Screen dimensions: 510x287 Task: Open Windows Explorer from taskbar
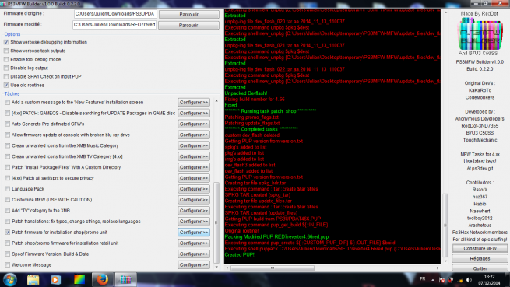pyautogui.click(x=33, y=279)
